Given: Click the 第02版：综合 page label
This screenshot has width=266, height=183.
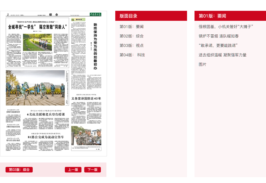Looking at the screenshot, I should click(x=19, y=170).
